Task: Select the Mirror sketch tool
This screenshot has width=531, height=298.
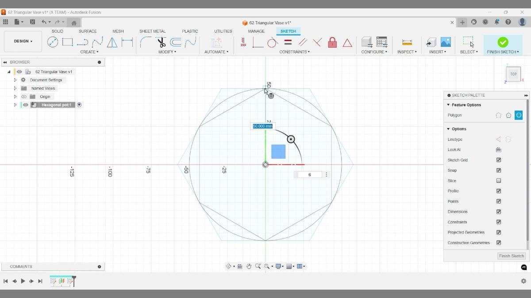Action: (x=112, y=42)
